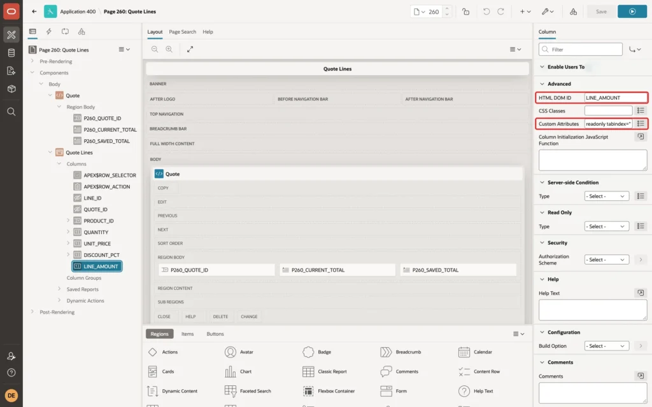
Task: Zoom in the layout view
Action: pyautogui.click(x=169, y=49)
